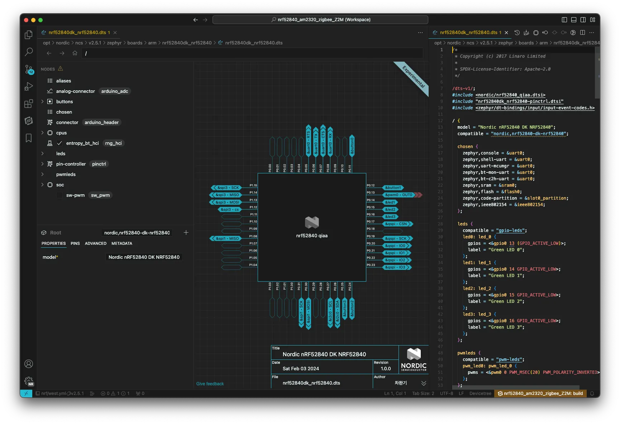Uncheck the entropy_bt_hci node checkbox

coord(59,143)
